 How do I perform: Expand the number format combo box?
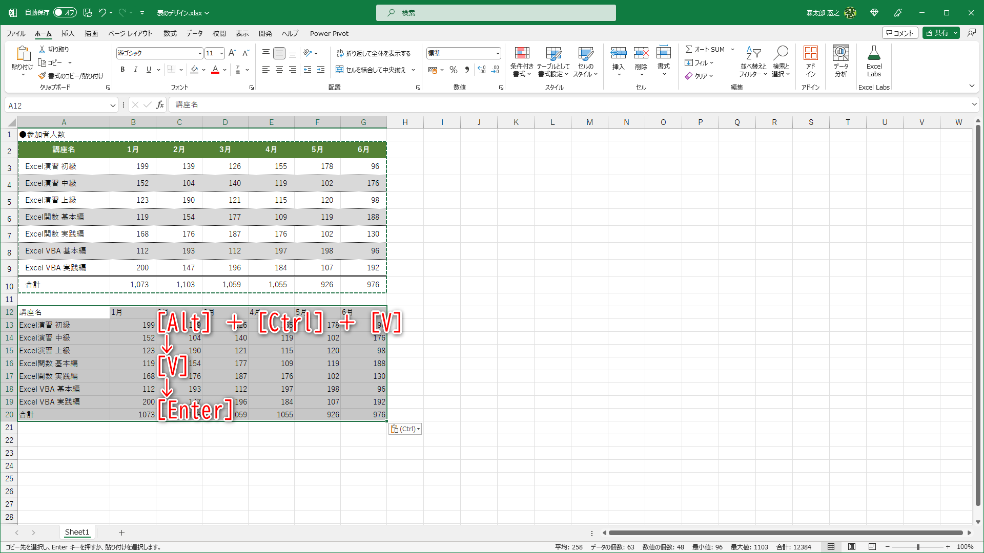(497, 53)
